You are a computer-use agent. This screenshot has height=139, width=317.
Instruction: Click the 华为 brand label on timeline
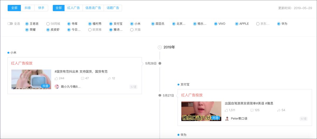183,135
